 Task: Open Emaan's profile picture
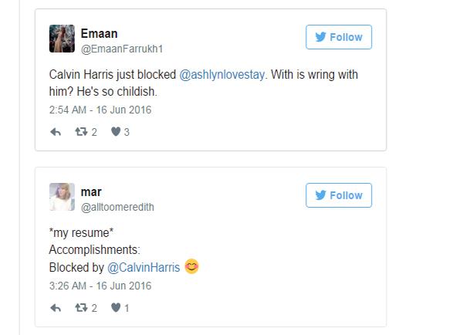62,38
